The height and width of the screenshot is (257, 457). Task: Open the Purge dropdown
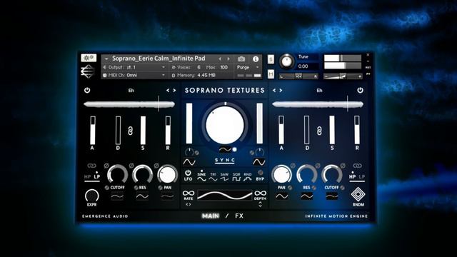[x=248, y=67]
